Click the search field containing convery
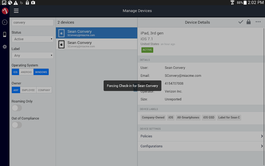265x166 pixels. 33,23
